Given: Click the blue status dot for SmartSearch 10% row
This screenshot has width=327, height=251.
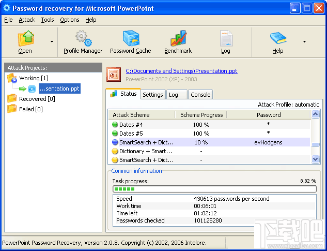Looking at the screenshot, I should 115,142.
